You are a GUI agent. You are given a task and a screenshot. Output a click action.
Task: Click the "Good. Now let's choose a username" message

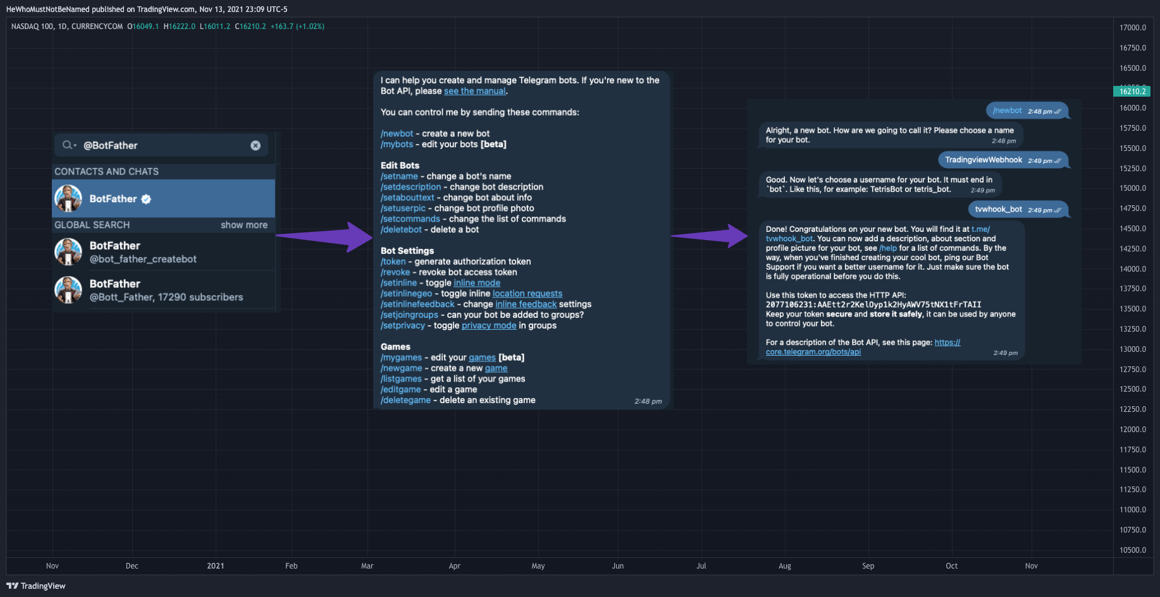click(x=880, y=184)
